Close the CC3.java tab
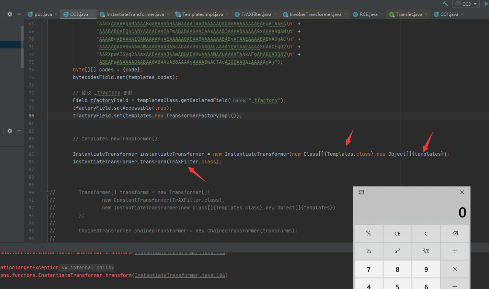 [x=92, y=14]
